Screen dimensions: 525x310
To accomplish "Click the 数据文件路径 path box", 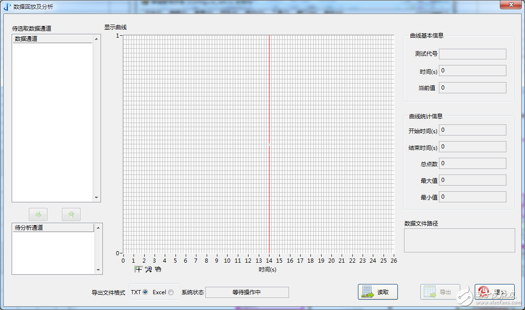I will [459, 240].
